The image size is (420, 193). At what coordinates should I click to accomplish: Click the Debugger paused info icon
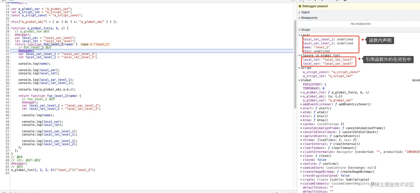click(x=300, y=6)
